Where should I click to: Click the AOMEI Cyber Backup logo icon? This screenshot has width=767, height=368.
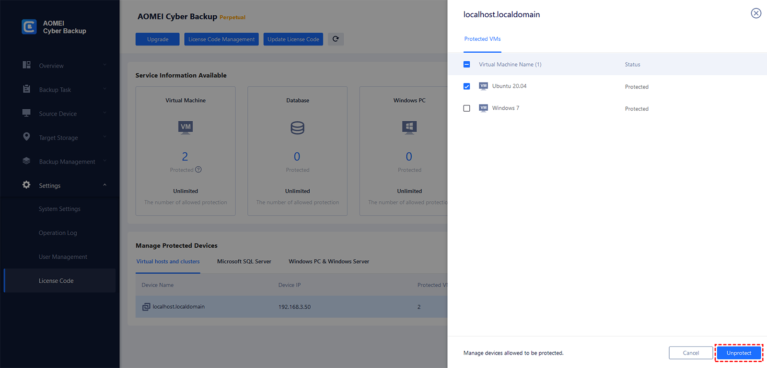coord(29,27)
